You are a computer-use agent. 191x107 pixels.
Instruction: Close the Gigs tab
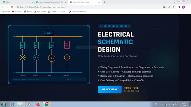pos(32,2)
